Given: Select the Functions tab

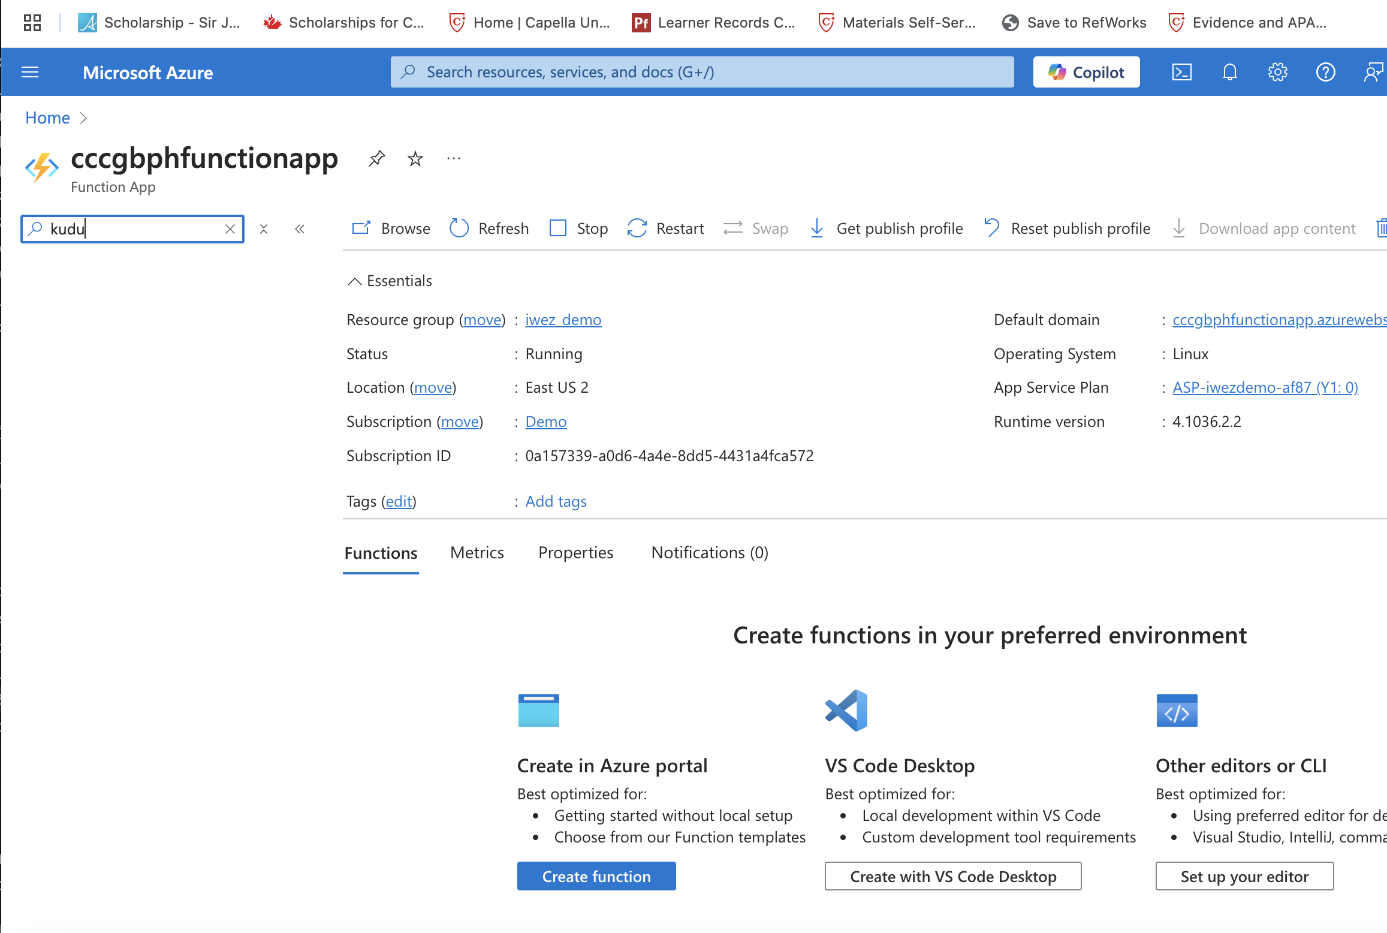Looking at the screenshot, I should point(381,553).
